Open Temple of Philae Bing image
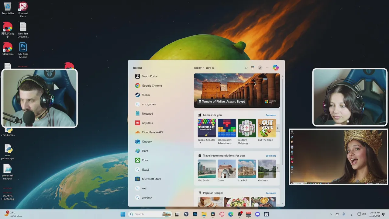Image resolution: width=389 pixels, height=219 pixels. (237, 91)
